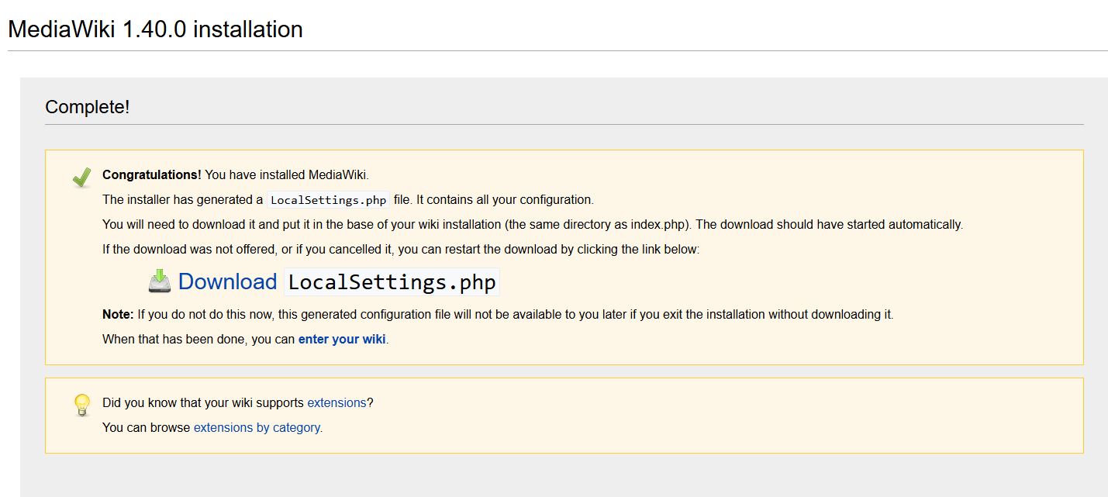Viewport: 1108px width, 497px height.
Task: Click the green download drive icon
Action: tap(160, 281)
